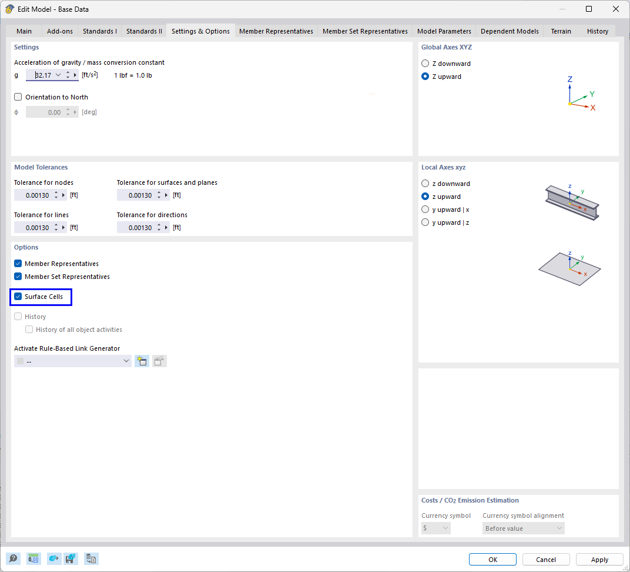The image size is (630, 572).
Task: Click the blue cube export icon in bottom toolbar
Action: (53, 558)
